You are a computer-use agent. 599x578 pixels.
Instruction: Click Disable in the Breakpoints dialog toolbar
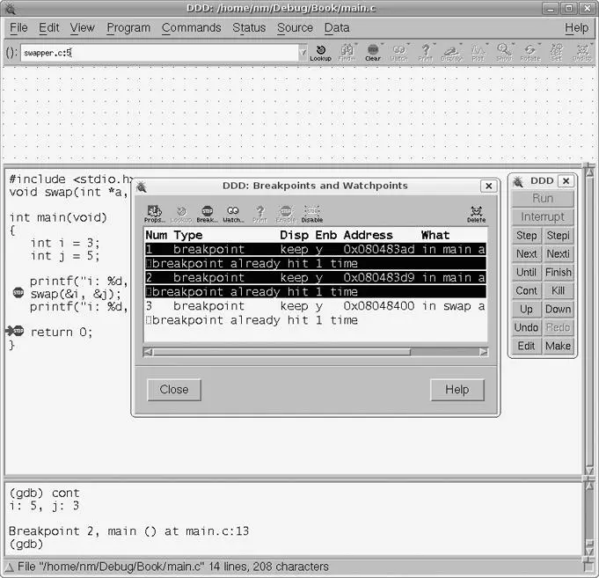point(312,214)
